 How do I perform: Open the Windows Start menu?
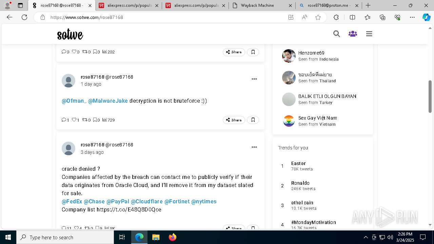[x=8, y=237]
